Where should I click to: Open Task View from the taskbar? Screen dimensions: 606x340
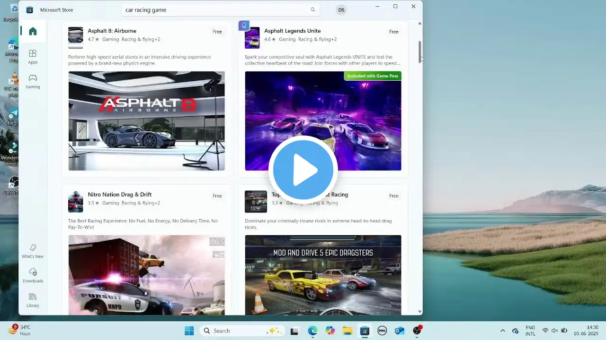pyautogui.click(x=294, y=331)
